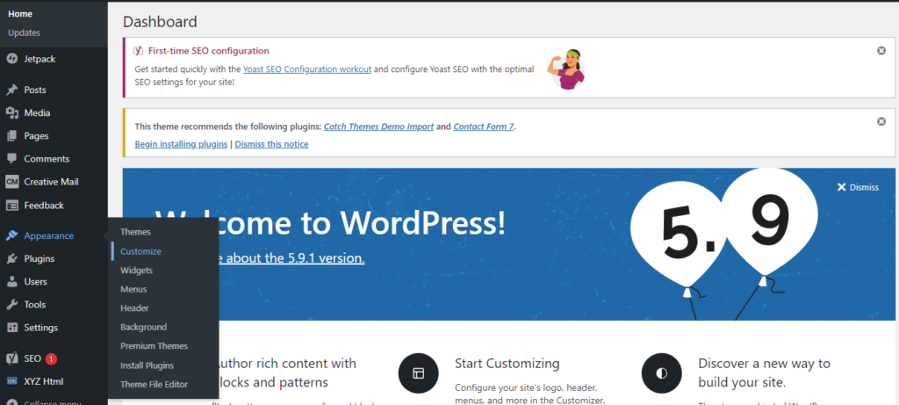This screenshot has height=405, width=899.
Task: Click the Plugins menu label
Action: click(x=39, y=258)
